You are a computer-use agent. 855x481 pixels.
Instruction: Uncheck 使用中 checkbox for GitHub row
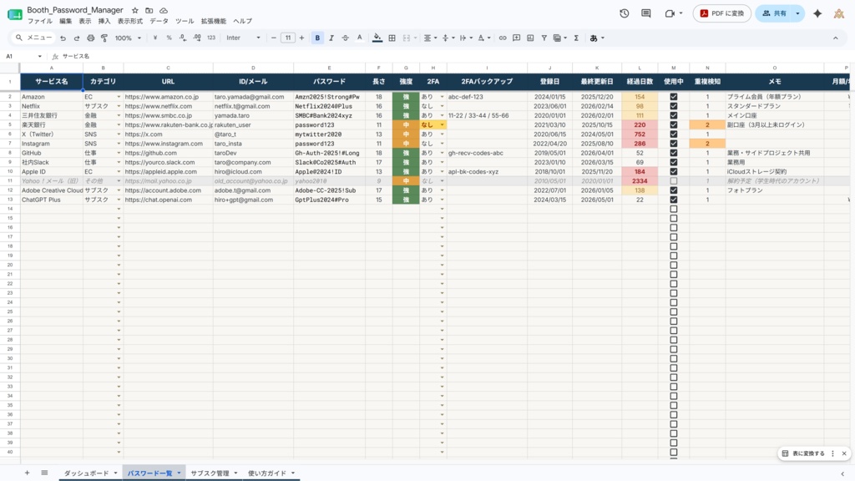pyautogui.click(x=674, y=153)
